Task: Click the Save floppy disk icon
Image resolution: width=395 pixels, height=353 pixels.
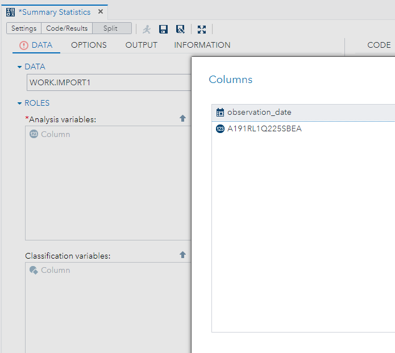Action: pos(164,29)
